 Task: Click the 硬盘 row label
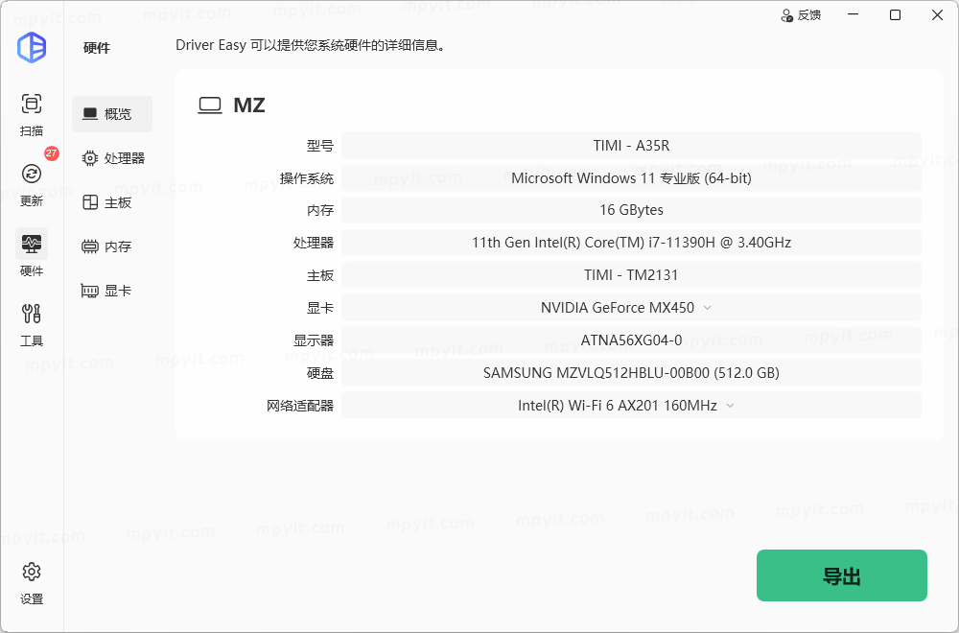(320, 373)
